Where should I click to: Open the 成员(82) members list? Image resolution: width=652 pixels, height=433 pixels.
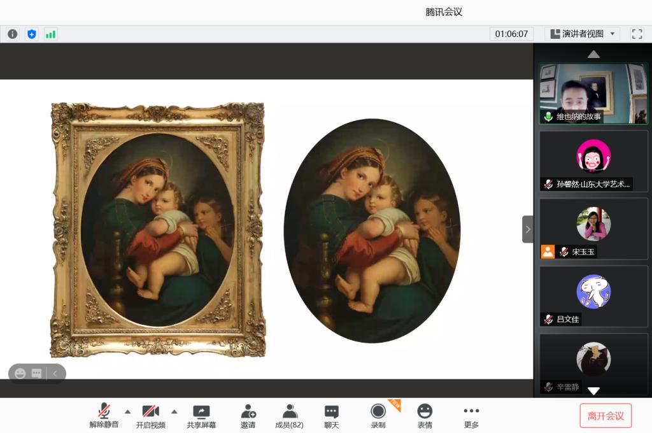coord(290,416)
